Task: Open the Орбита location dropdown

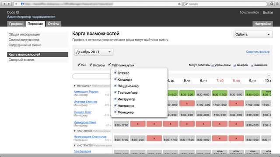Action: pyautogui.click(x=253, y=34)
